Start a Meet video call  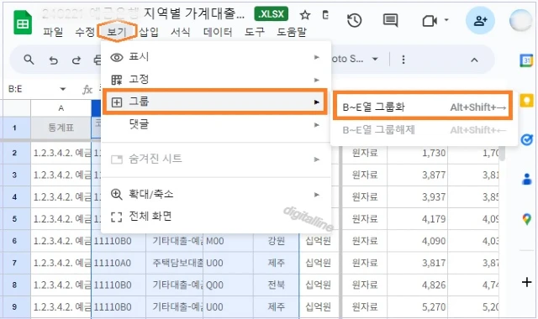click(x=430, y=21)
